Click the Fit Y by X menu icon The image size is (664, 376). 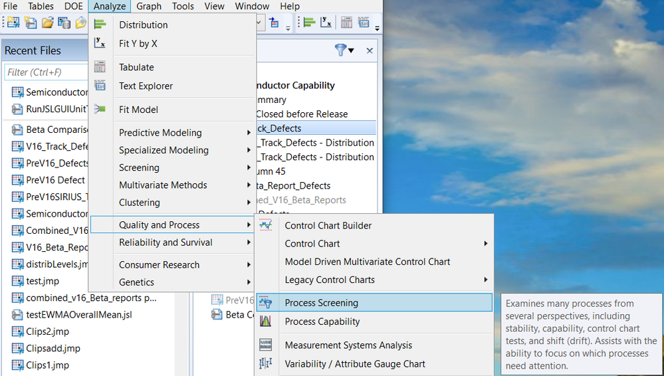100,43
